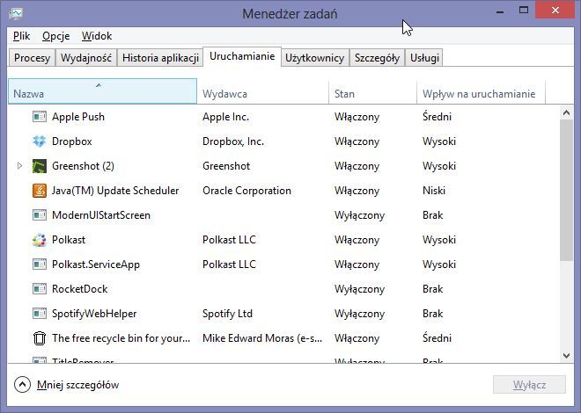Select the colorful Polkast icon
The width and height of the screenshot is (581, 413).
tap(40, 240)
